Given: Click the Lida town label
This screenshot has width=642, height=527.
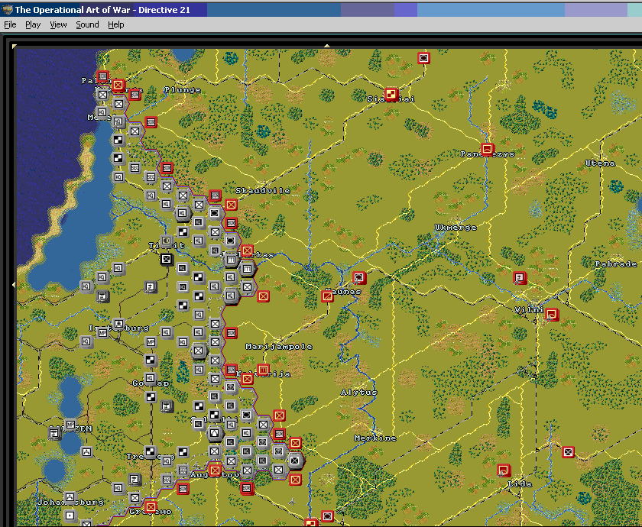Looking at the screenshot, I should pos(520,484).
